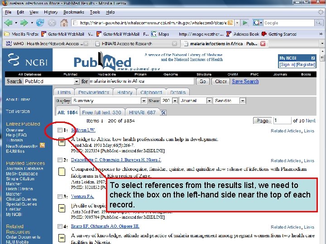Viewport: 326px width, 244px height.
Task: Open the History menu
Action: tap(51, 12)
